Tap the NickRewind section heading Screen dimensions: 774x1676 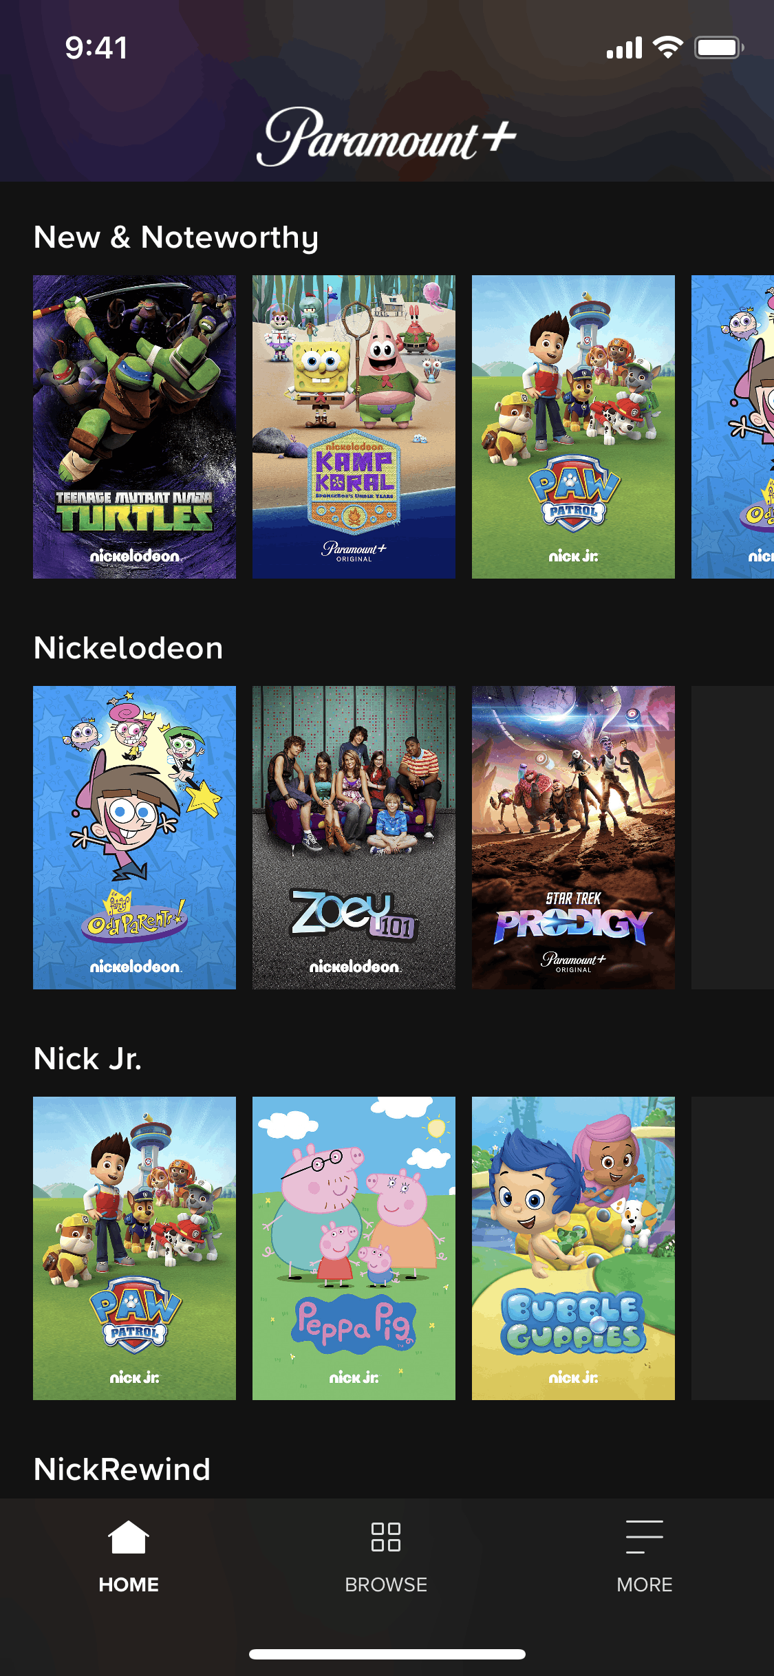122,1470
